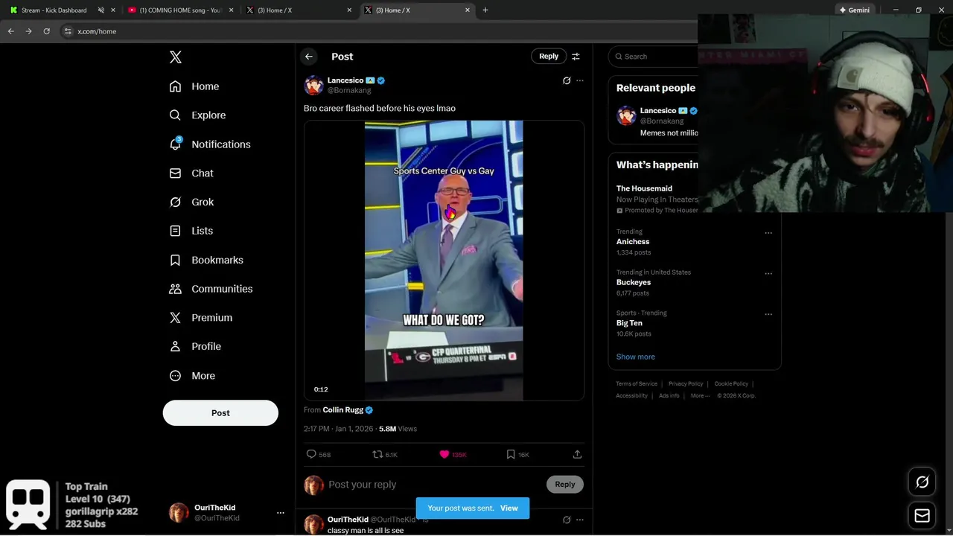
Task: Open Explore in the sidebar
Action: point(197,115)
